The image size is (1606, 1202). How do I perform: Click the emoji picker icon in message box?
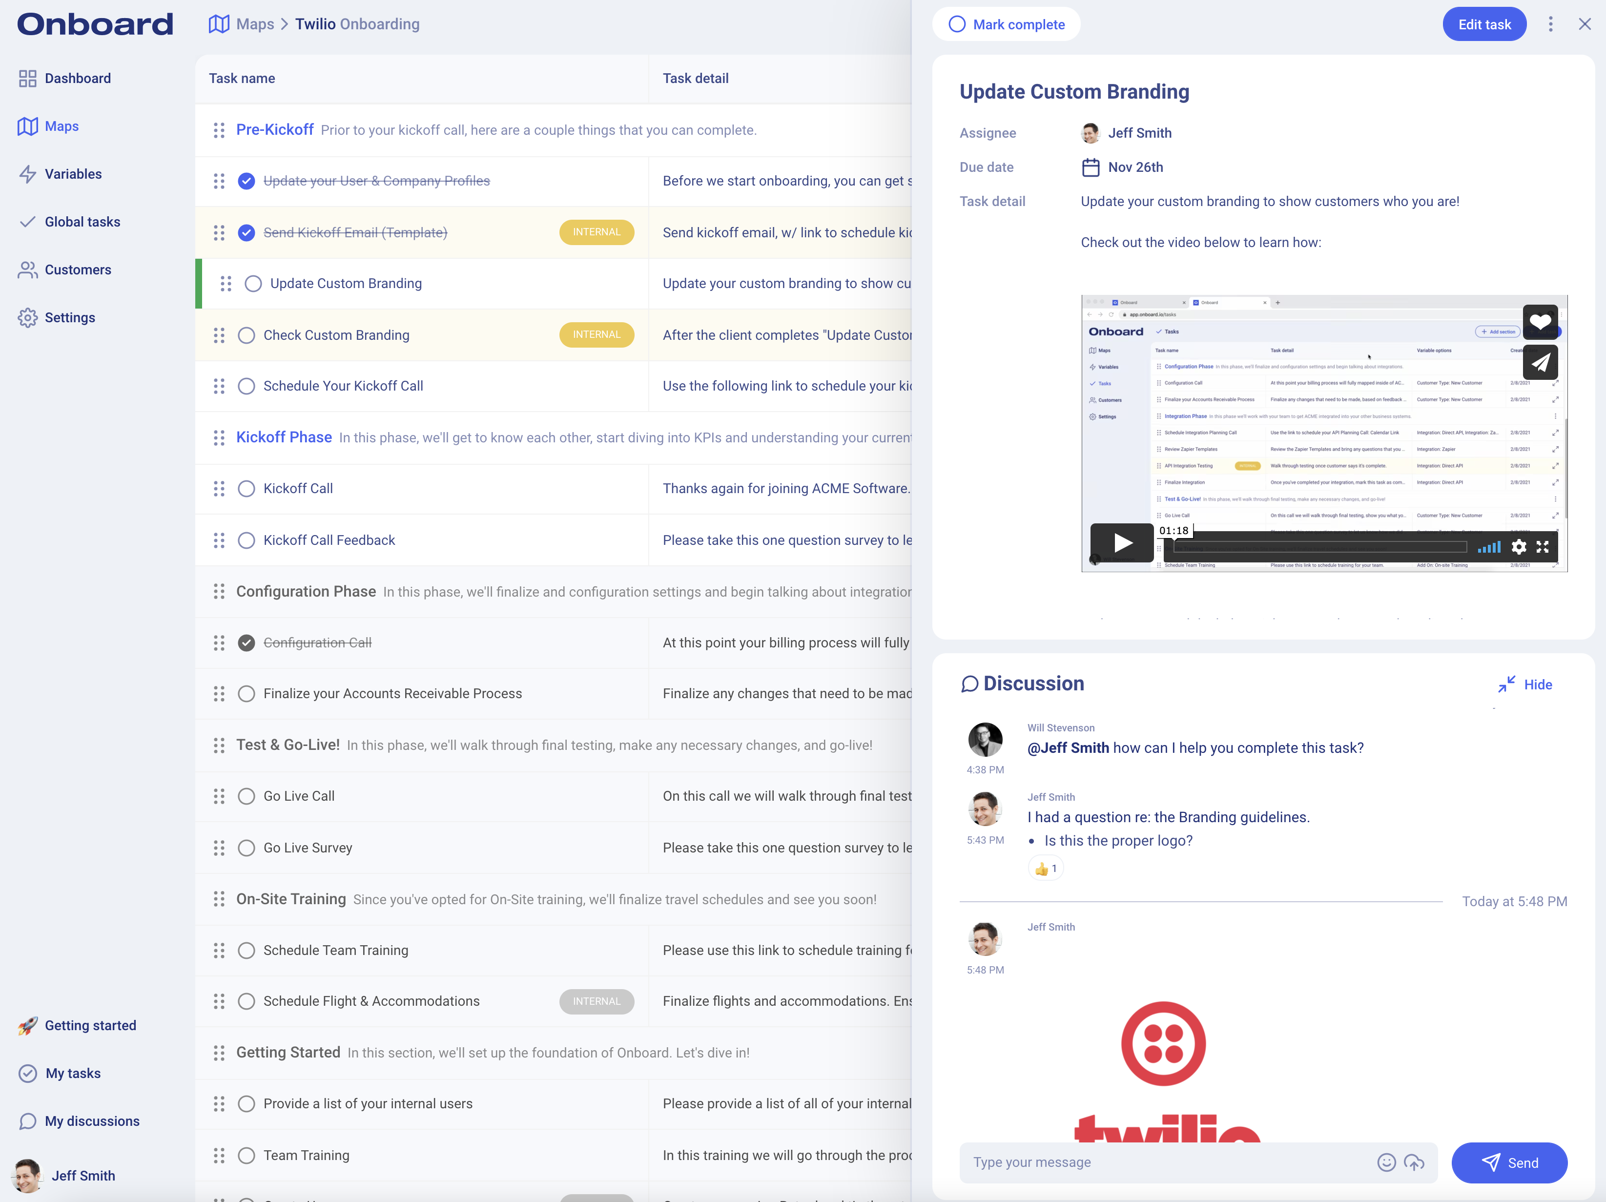(1386, 1162)
